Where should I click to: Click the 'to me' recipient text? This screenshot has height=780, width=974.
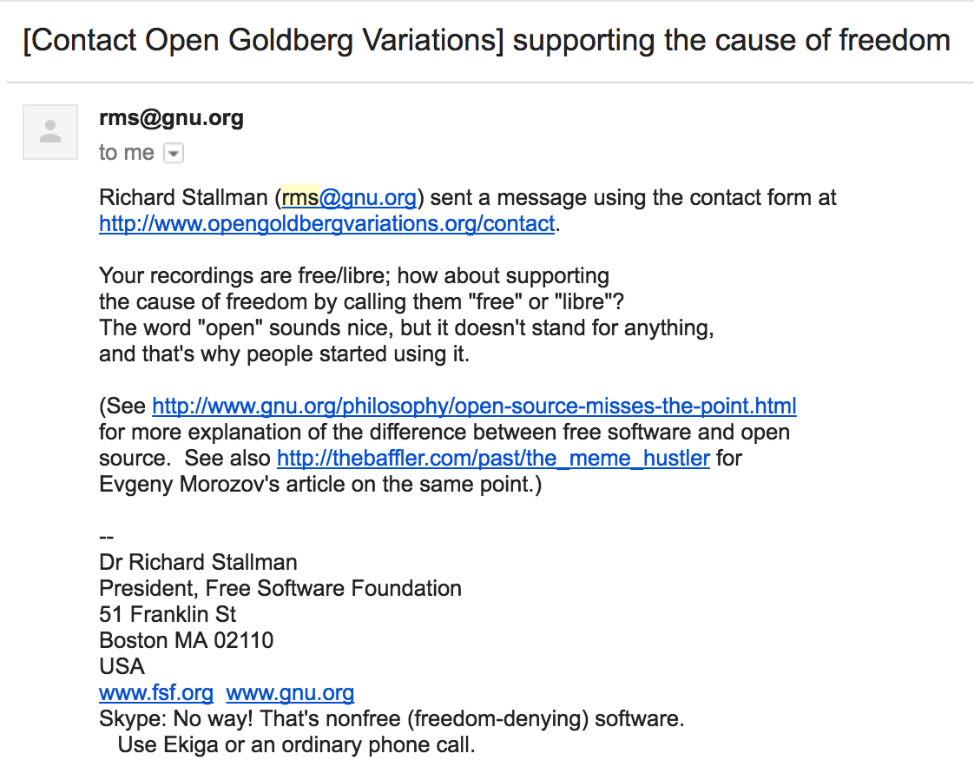pos(126,152)
